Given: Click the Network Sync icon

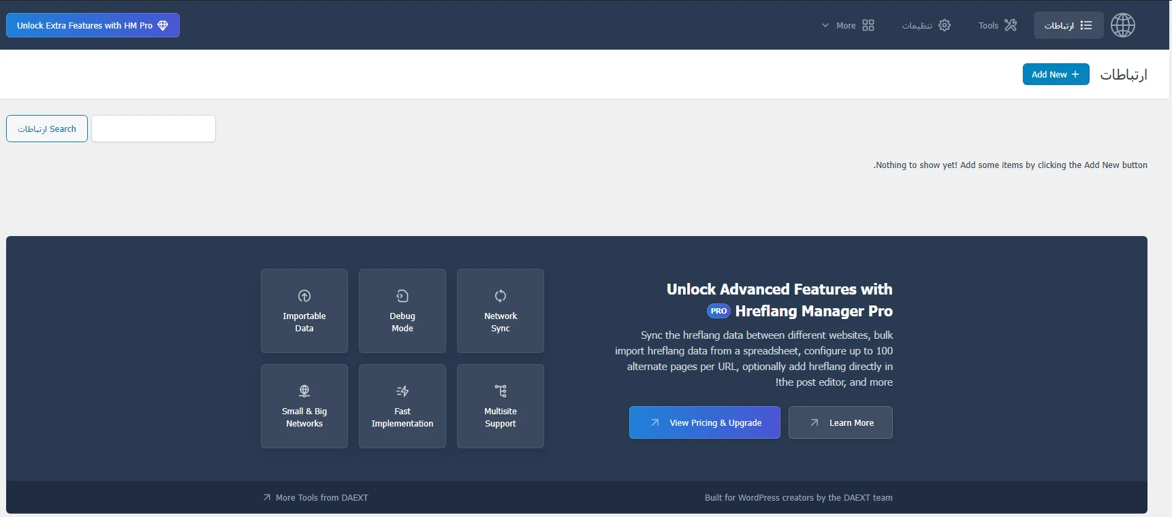Looking at the screenshot, I should (501, 296).
